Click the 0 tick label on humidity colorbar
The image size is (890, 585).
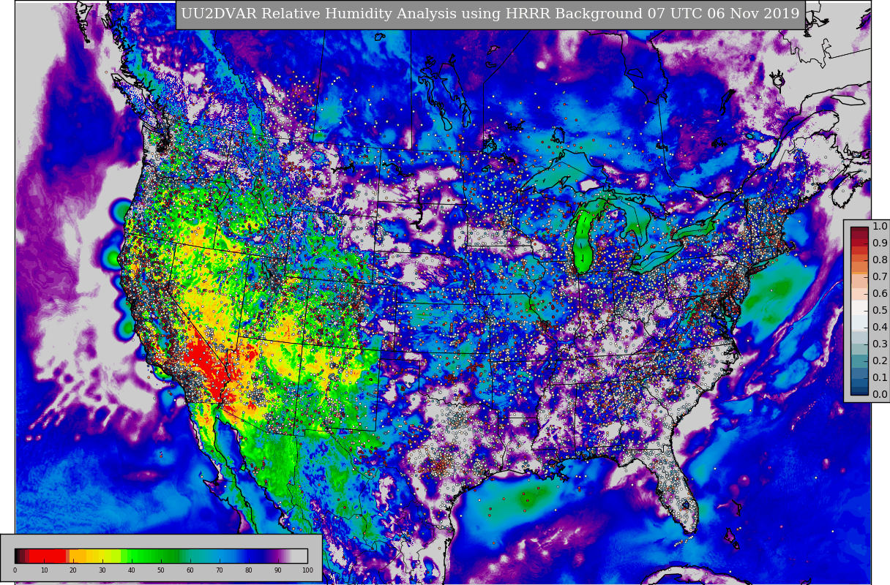[15, 570]
